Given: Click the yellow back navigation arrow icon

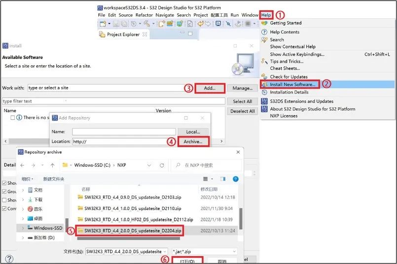Looking at the screenshot, I should [x=200, y=24].
